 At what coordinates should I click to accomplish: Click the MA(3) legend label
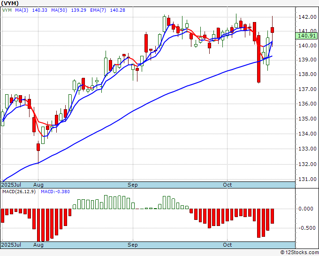pyautogui.click(x=22, y=10)
